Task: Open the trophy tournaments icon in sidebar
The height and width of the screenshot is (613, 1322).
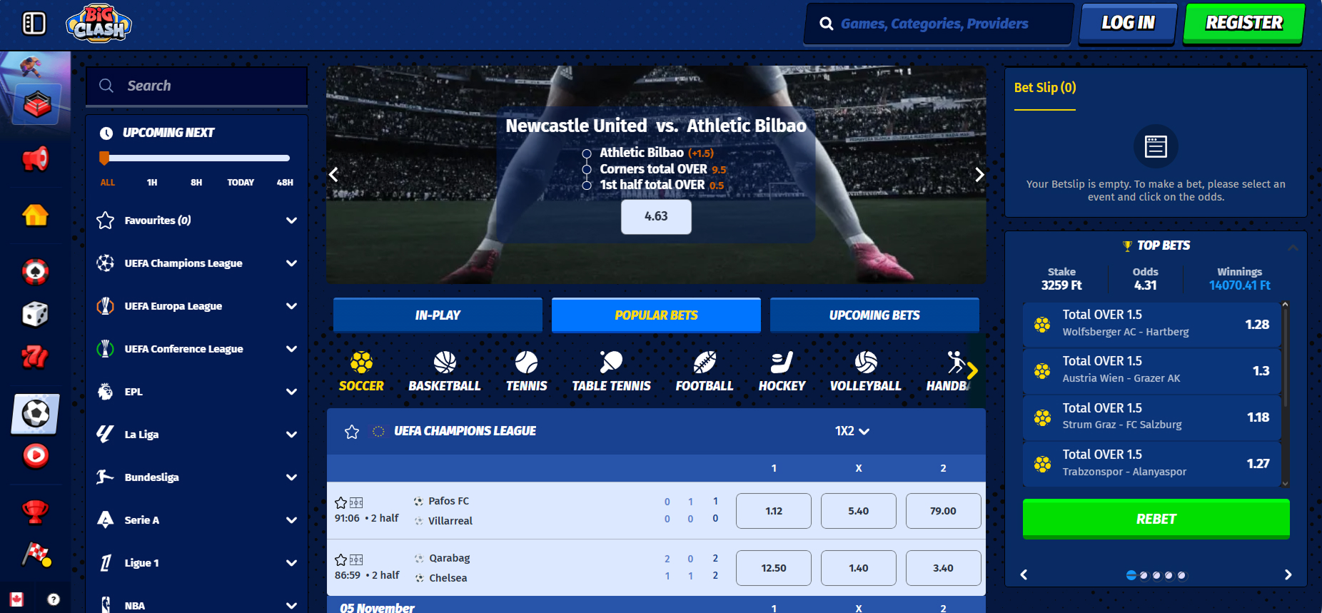Action: tap(35, 511)
